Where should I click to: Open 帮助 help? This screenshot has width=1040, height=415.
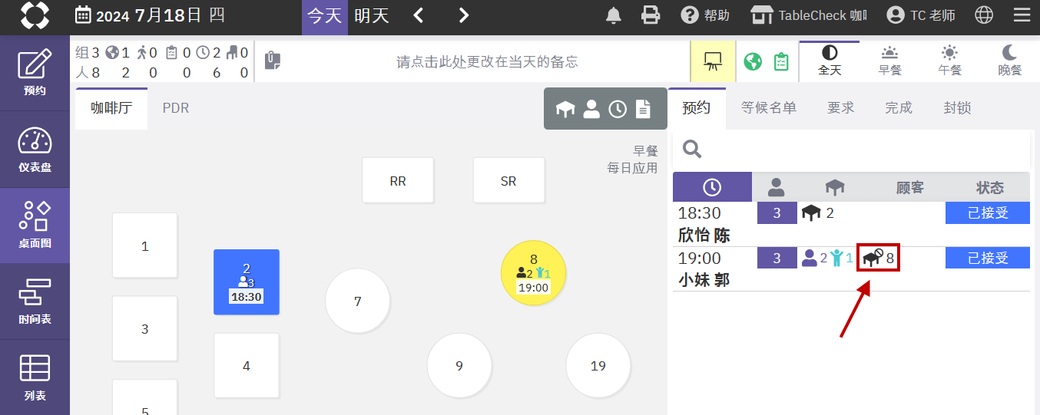pos(705,15)
